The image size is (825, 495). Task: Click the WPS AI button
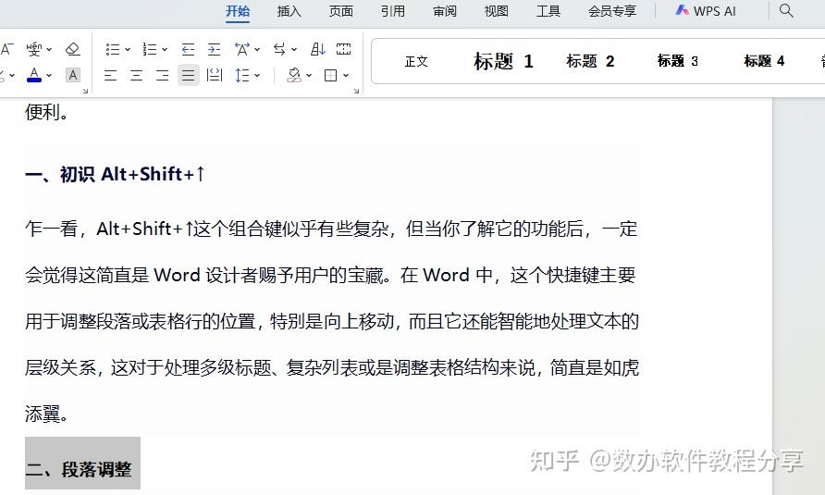tap(706, 11)
